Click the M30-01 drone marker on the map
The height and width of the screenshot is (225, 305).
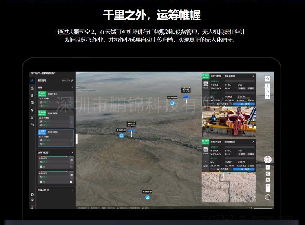[x=131, y=131]
